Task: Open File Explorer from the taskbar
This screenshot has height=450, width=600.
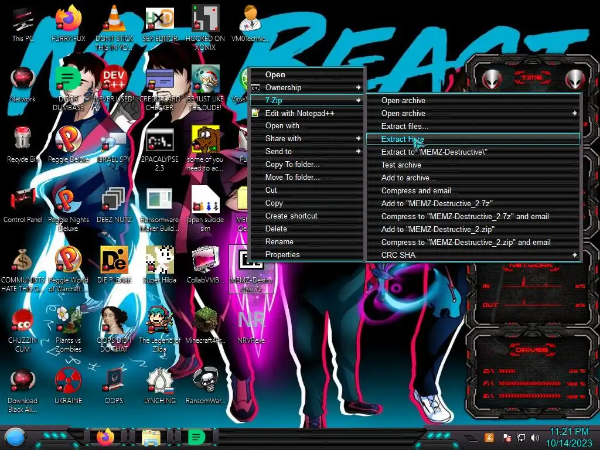Action: point(151,437)
